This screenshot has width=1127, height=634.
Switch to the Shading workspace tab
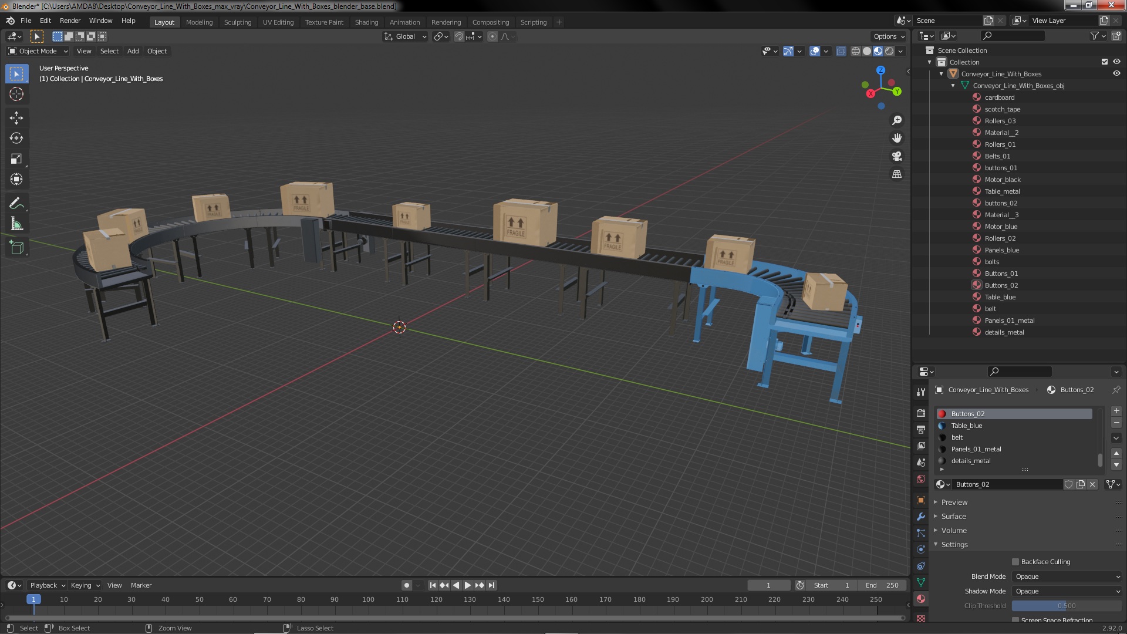coord(366,22)
